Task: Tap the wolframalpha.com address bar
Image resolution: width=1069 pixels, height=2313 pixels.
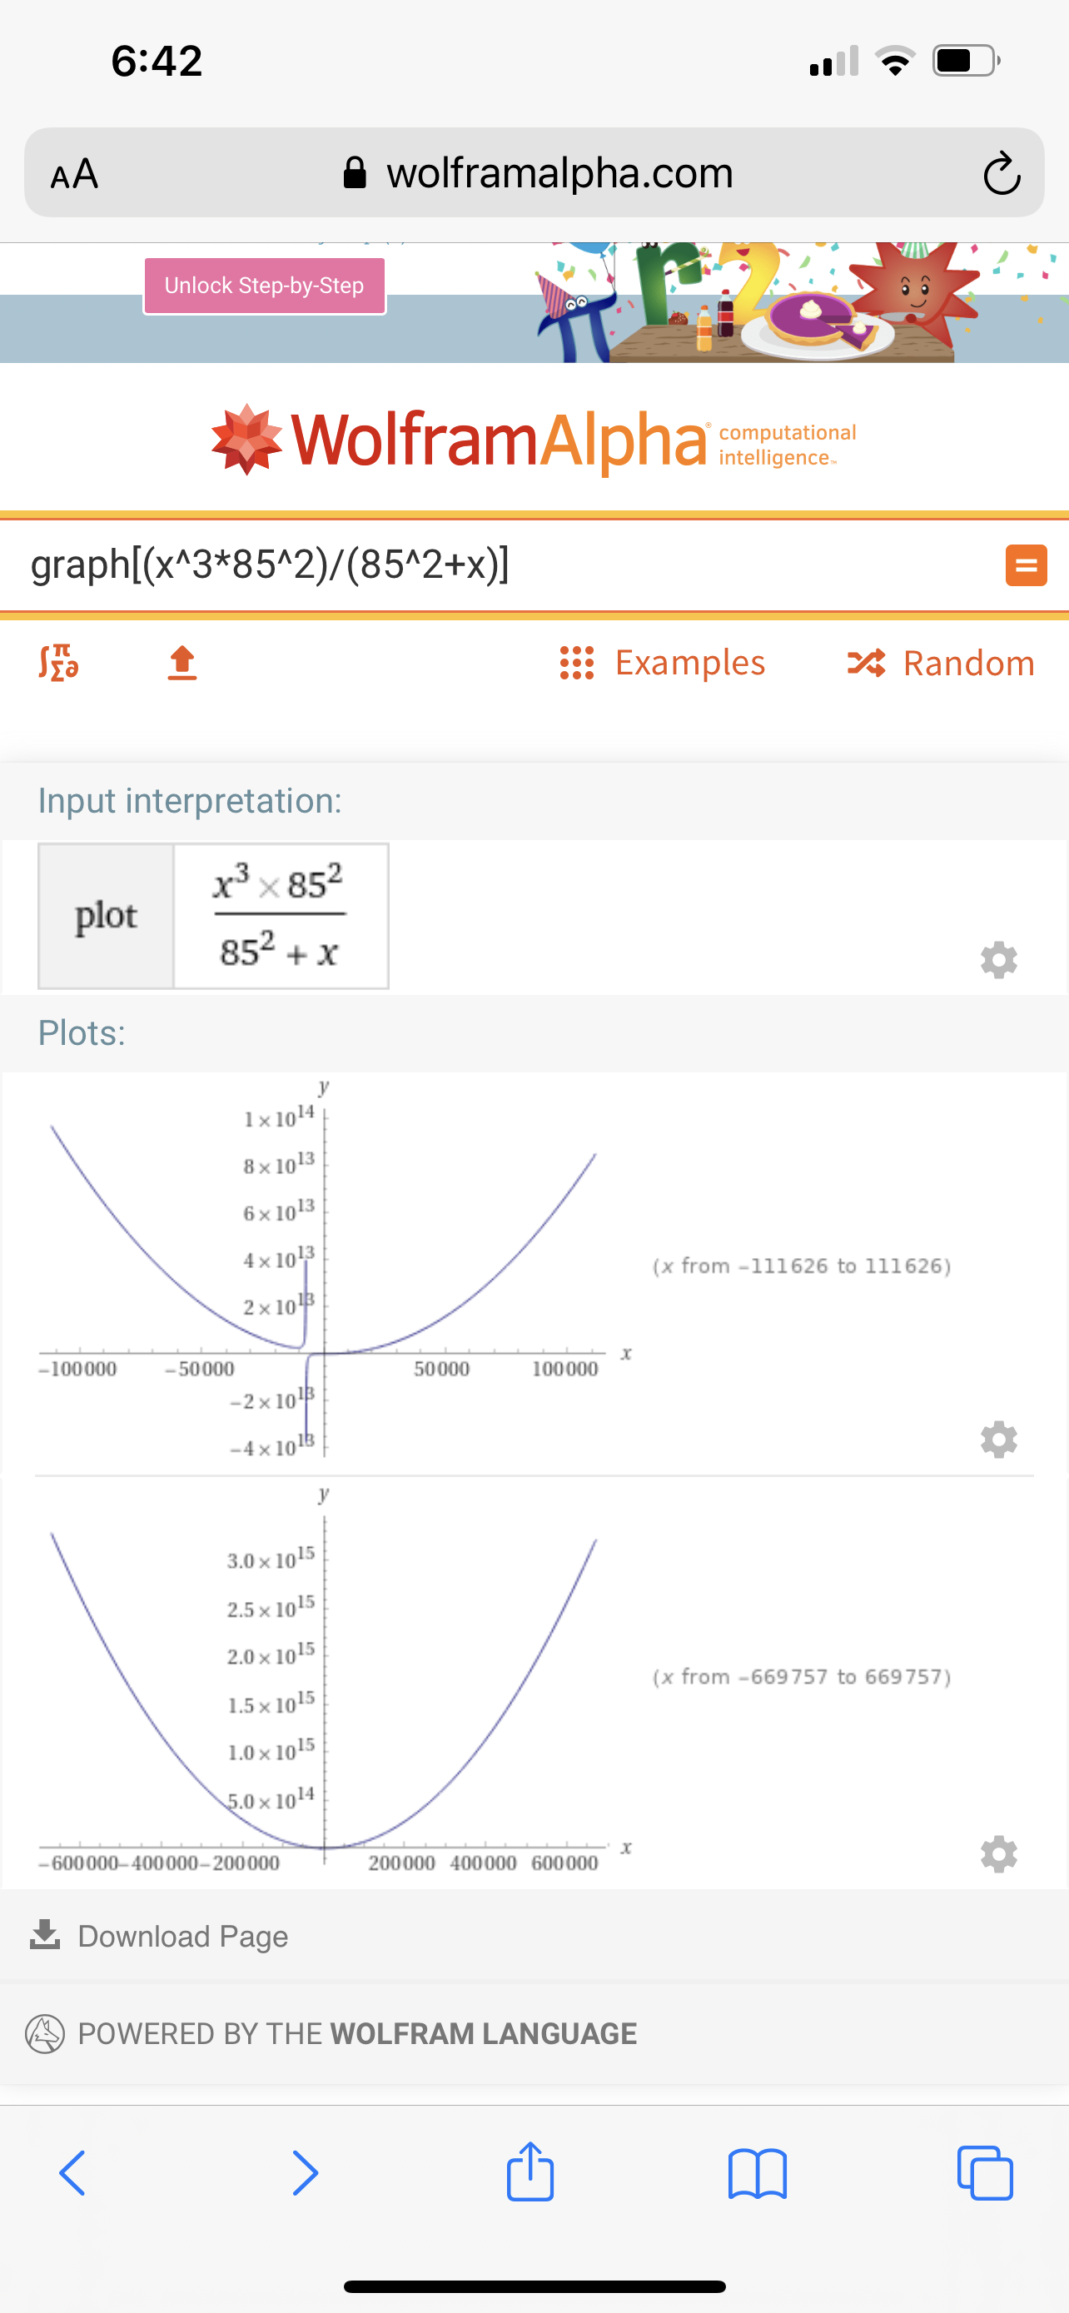Action: tap(539, 173)
